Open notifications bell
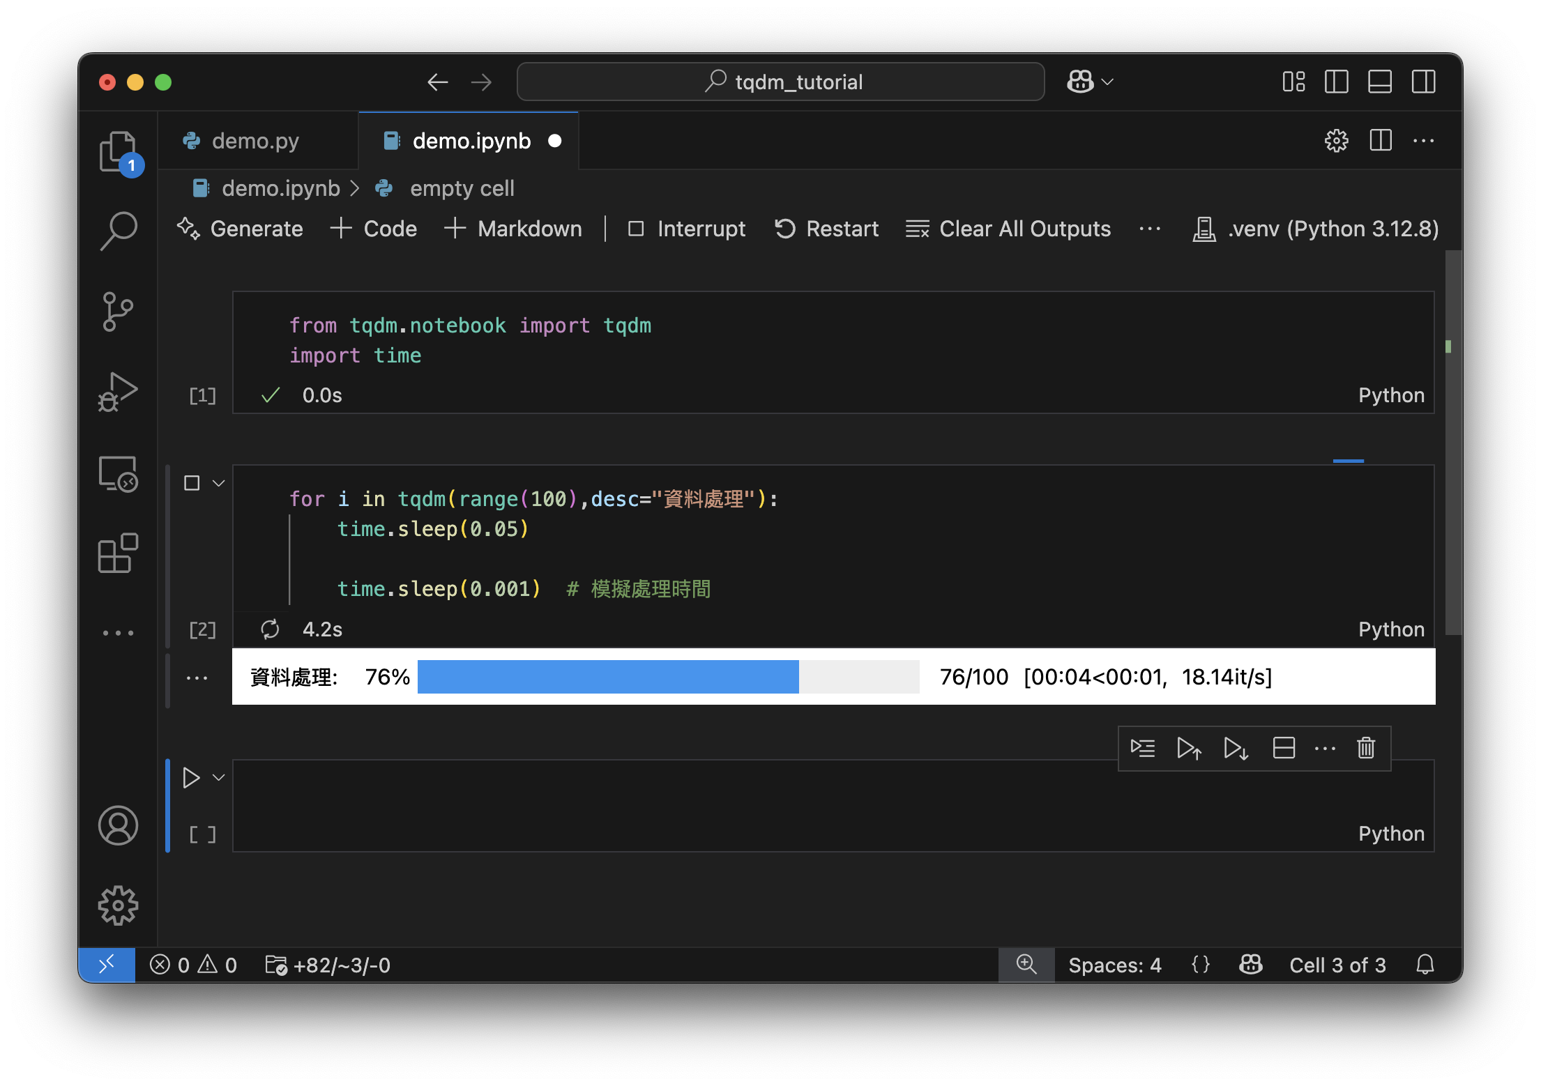 point(1425,965)
